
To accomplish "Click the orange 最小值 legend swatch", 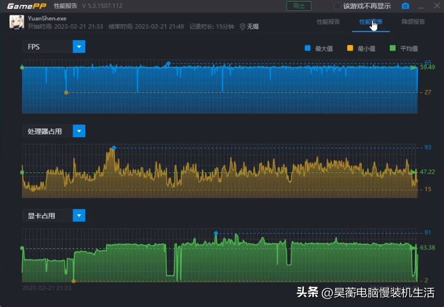I will (350, 48).
